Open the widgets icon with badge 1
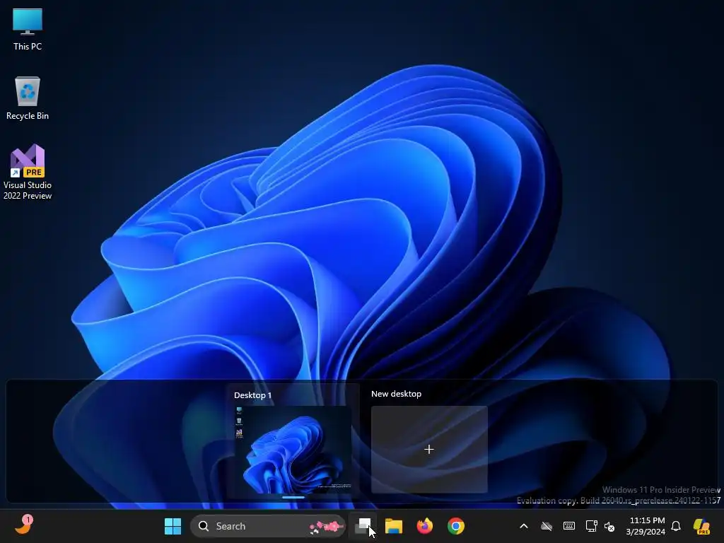The width and height of the screenshot is (724, 543). [x=23, y=525]
